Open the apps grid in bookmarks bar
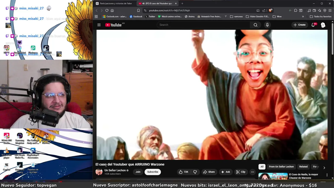Screen dimensions: 334x188 tap(96, 16)
